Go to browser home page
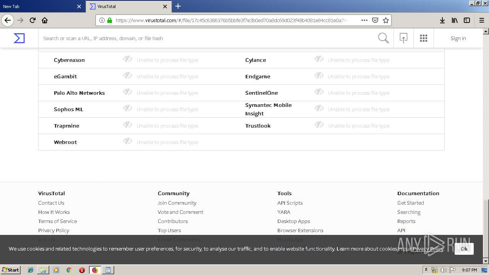Viewport: 489px width, 275px height. (45, 20)
